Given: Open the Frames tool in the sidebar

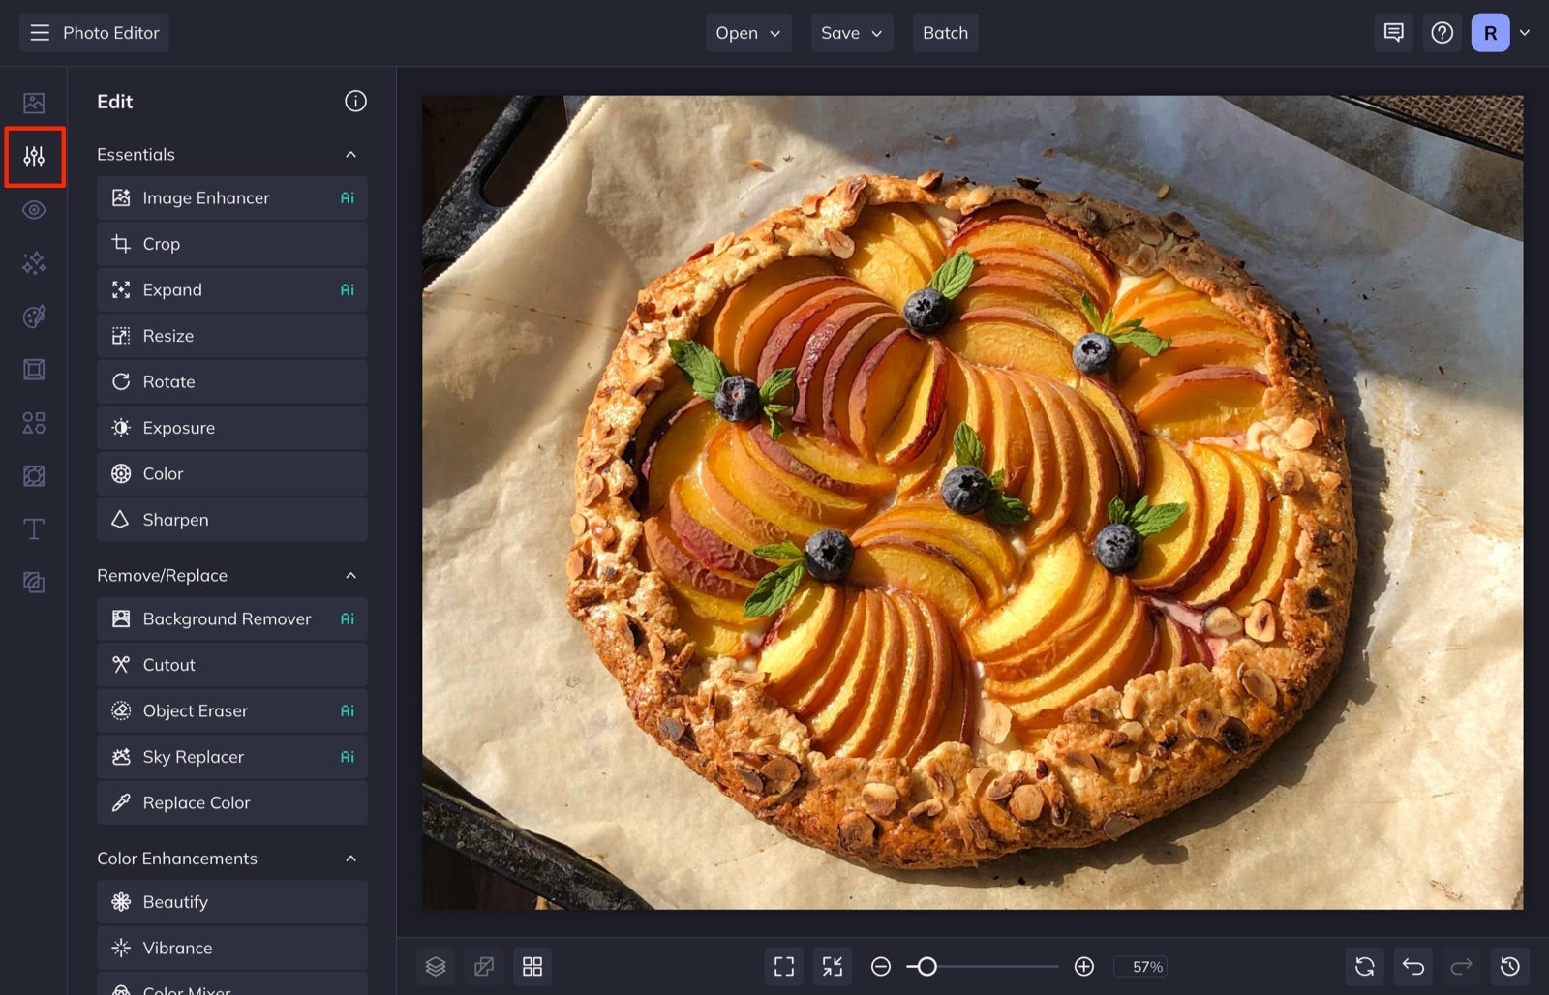Looking at the screenshot, I should tap(34, 369).
